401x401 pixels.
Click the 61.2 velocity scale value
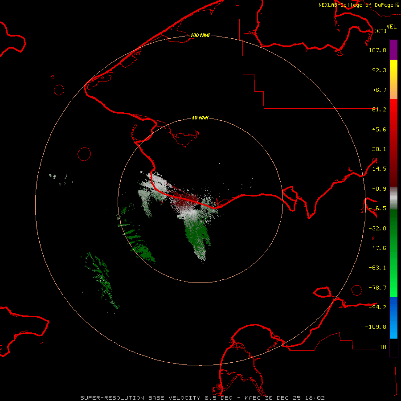click(379, 110)
